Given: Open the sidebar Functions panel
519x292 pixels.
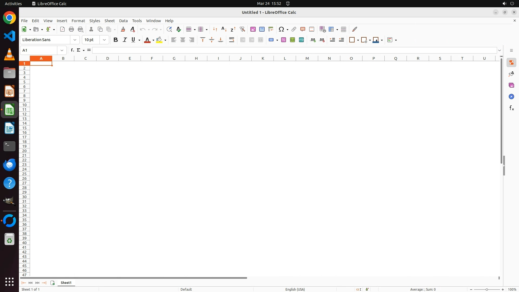Looking at the screenshot, I should [x=511, y=108].
